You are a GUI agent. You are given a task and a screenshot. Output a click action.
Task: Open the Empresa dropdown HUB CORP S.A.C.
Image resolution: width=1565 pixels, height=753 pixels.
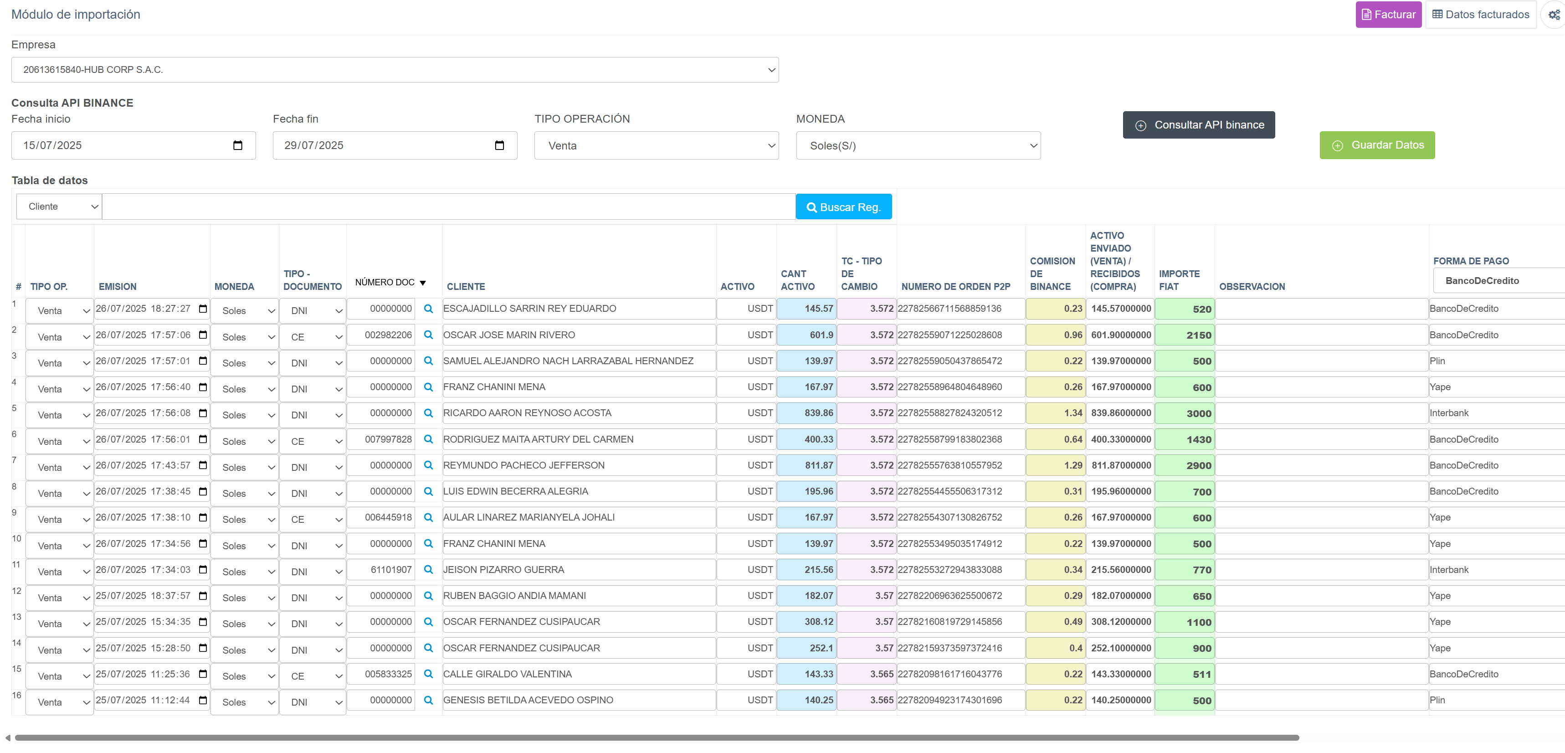pyautogui.click(x=395, y=70)
